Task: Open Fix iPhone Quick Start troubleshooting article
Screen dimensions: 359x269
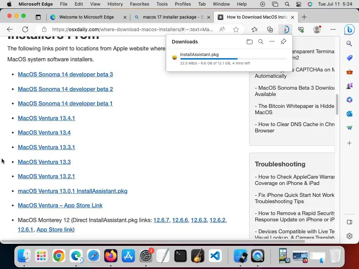Action: tap(294, 198)
